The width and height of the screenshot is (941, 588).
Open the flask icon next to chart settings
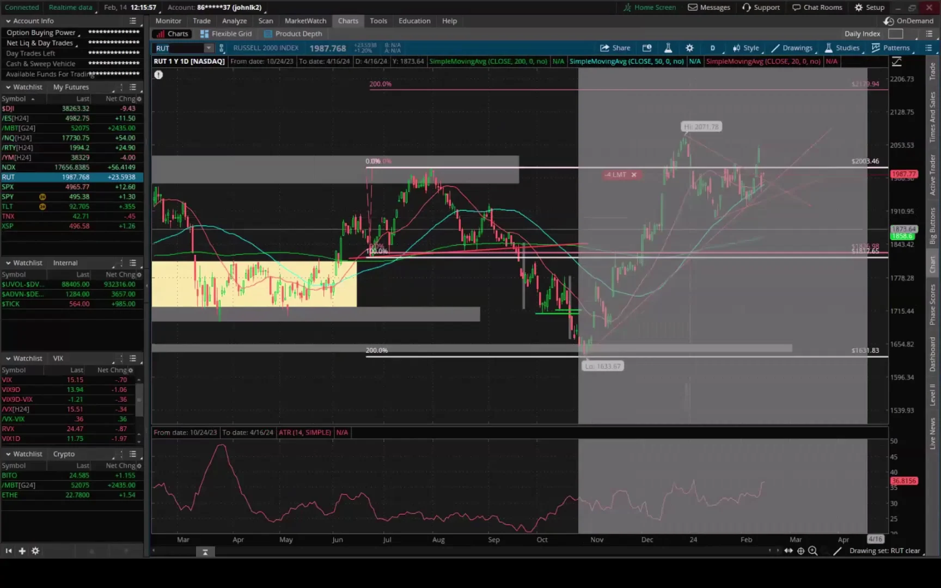click(x=668, y=48)
